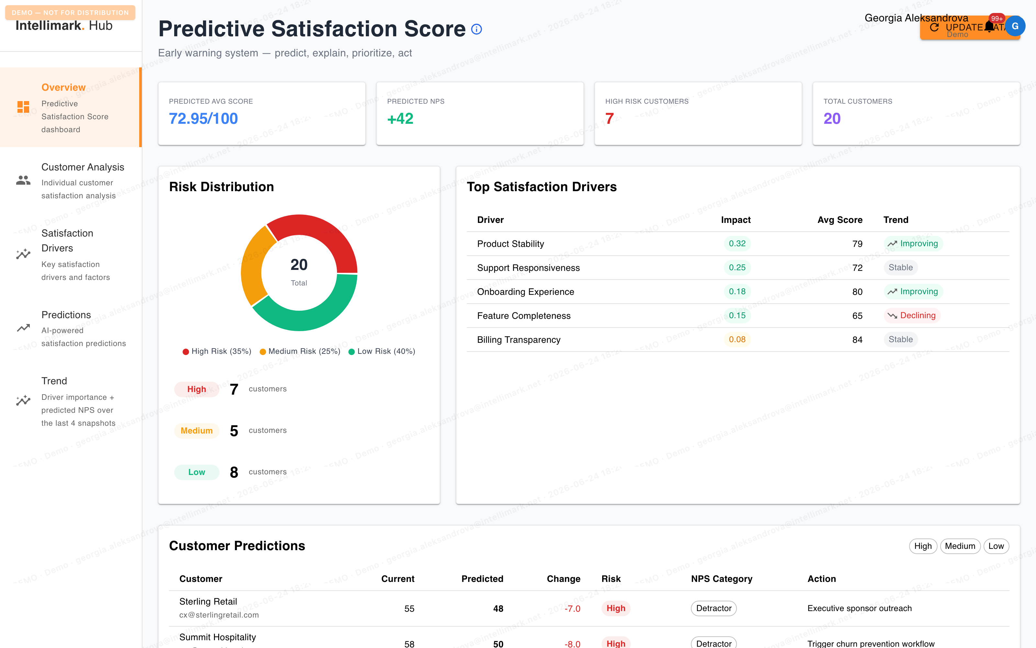The image size is (1036, 648).
Task: Click the High Risk Customers value 7
Action: (609, 119)
